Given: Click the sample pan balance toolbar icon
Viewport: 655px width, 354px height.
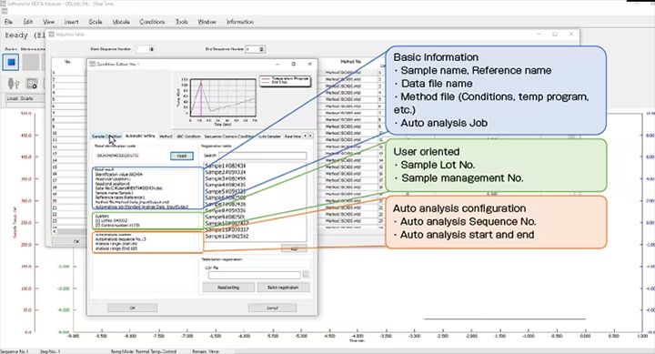Looking at the screenshot, I should point(14,84).
